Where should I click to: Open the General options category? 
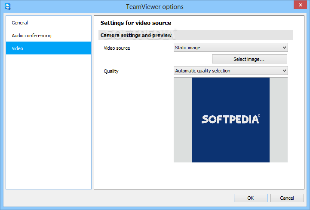[49, 23]
